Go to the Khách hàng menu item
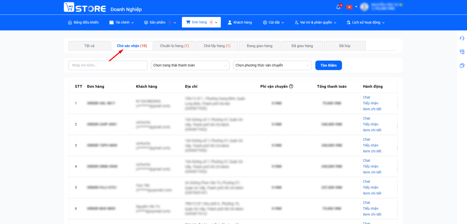This screenshot has height=224, width=467. [x=240, y=22]
